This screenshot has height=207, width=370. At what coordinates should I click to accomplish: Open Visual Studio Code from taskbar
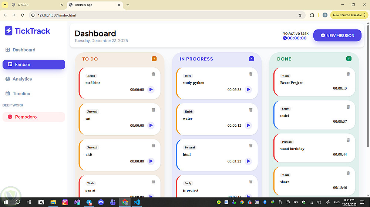click(x=137, y=202)
